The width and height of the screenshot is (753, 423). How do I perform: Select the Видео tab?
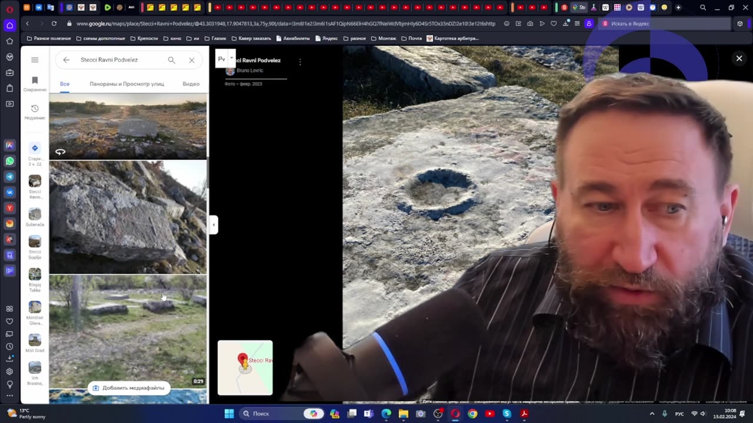coord(191,84)
